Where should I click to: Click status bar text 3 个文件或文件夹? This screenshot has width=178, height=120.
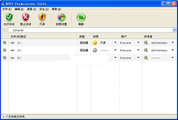14,117
